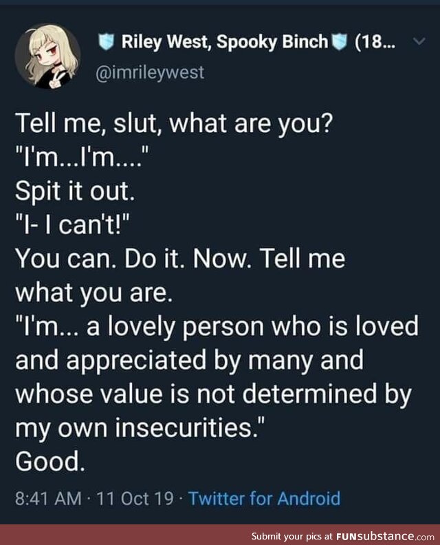Click the anime avatar profile picture
The height and width of the screenshot is (545, 440).
coord(48,56)
